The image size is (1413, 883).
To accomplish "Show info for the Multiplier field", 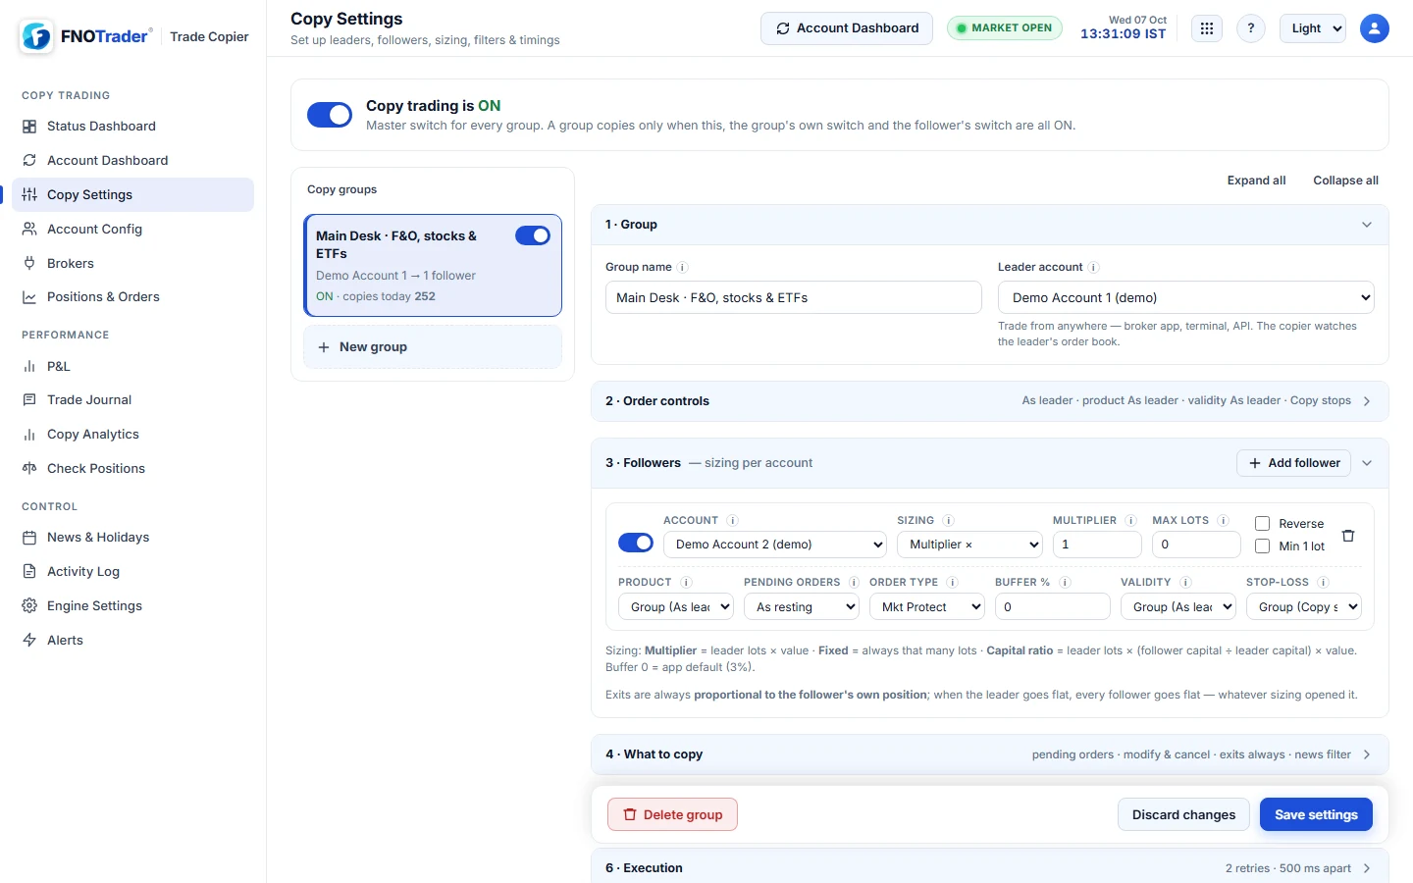I will click(x=1130, y=520).
